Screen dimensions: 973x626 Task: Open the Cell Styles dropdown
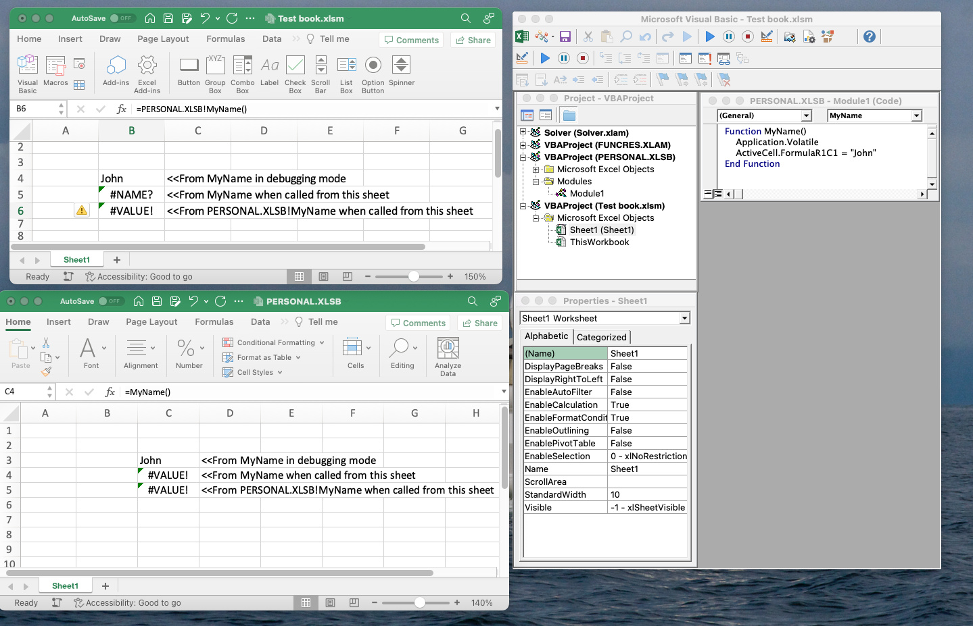point(253,372)
